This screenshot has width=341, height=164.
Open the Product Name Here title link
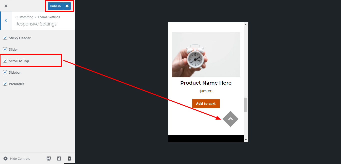tap(206, 83)
